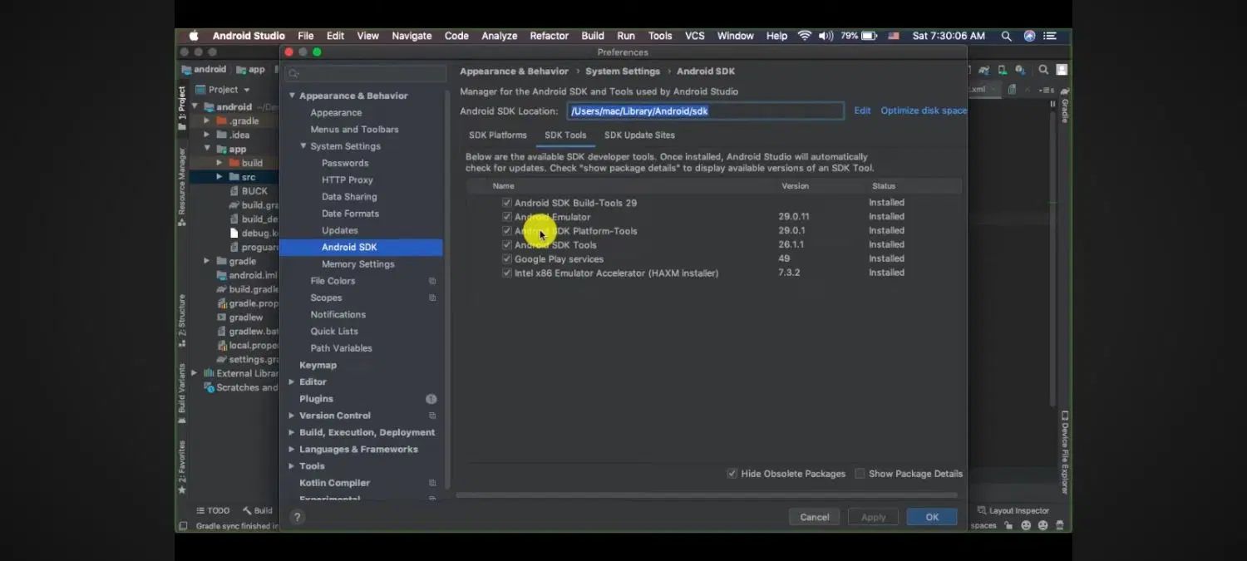Screen dimensions: 1247x561
Task: Toggle Android SDK Platform-Tools checkbox
Action: [507, 231]
